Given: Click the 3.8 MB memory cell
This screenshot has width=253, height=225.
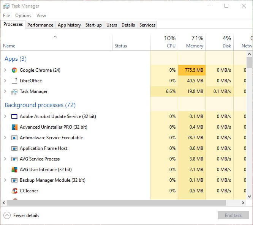Looking at the screenshot, I should tap(192, 159).
